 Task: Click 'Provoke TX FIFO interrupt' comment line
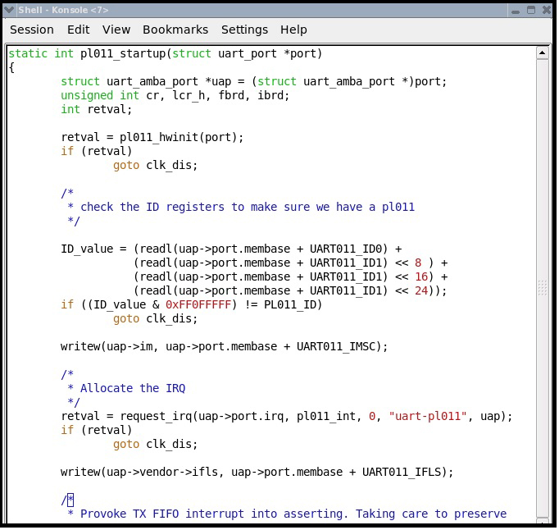coord(287,514)
